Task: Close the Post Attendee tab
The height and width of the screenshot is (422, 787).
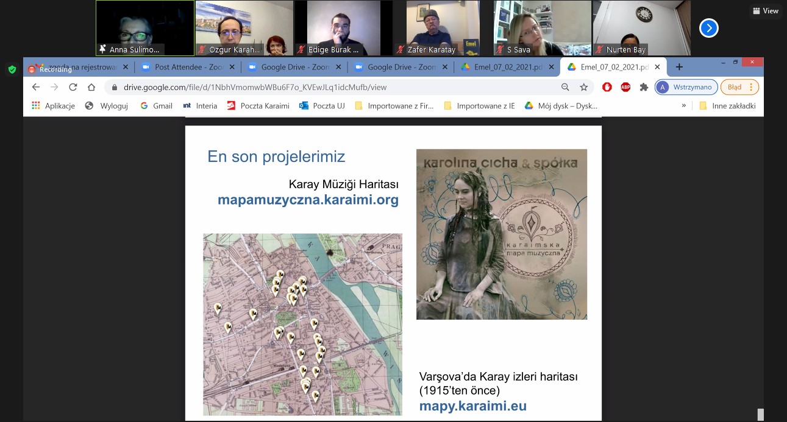Action: tap(232, 67)
